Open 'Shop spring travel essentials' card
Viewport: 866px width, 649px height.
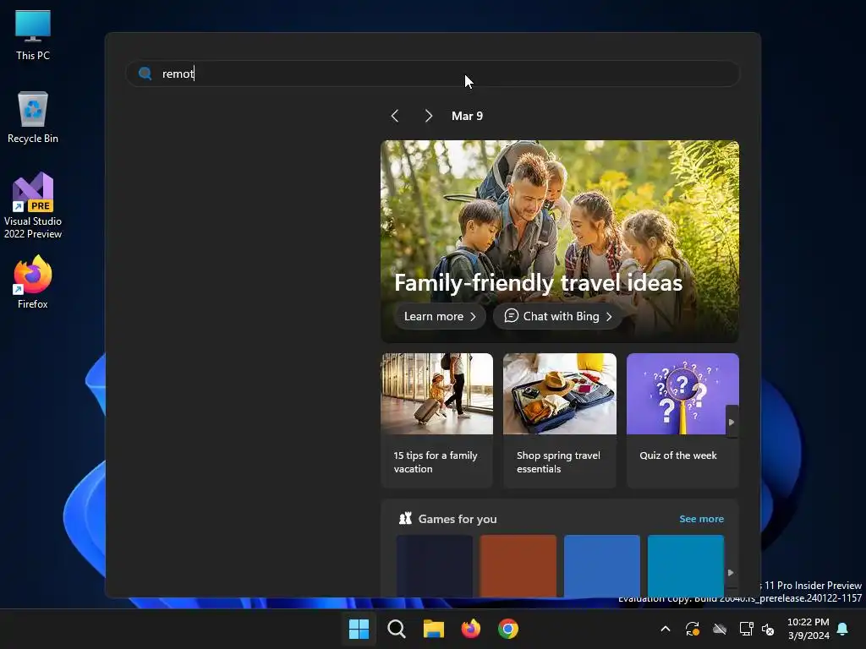click(560, 421)
